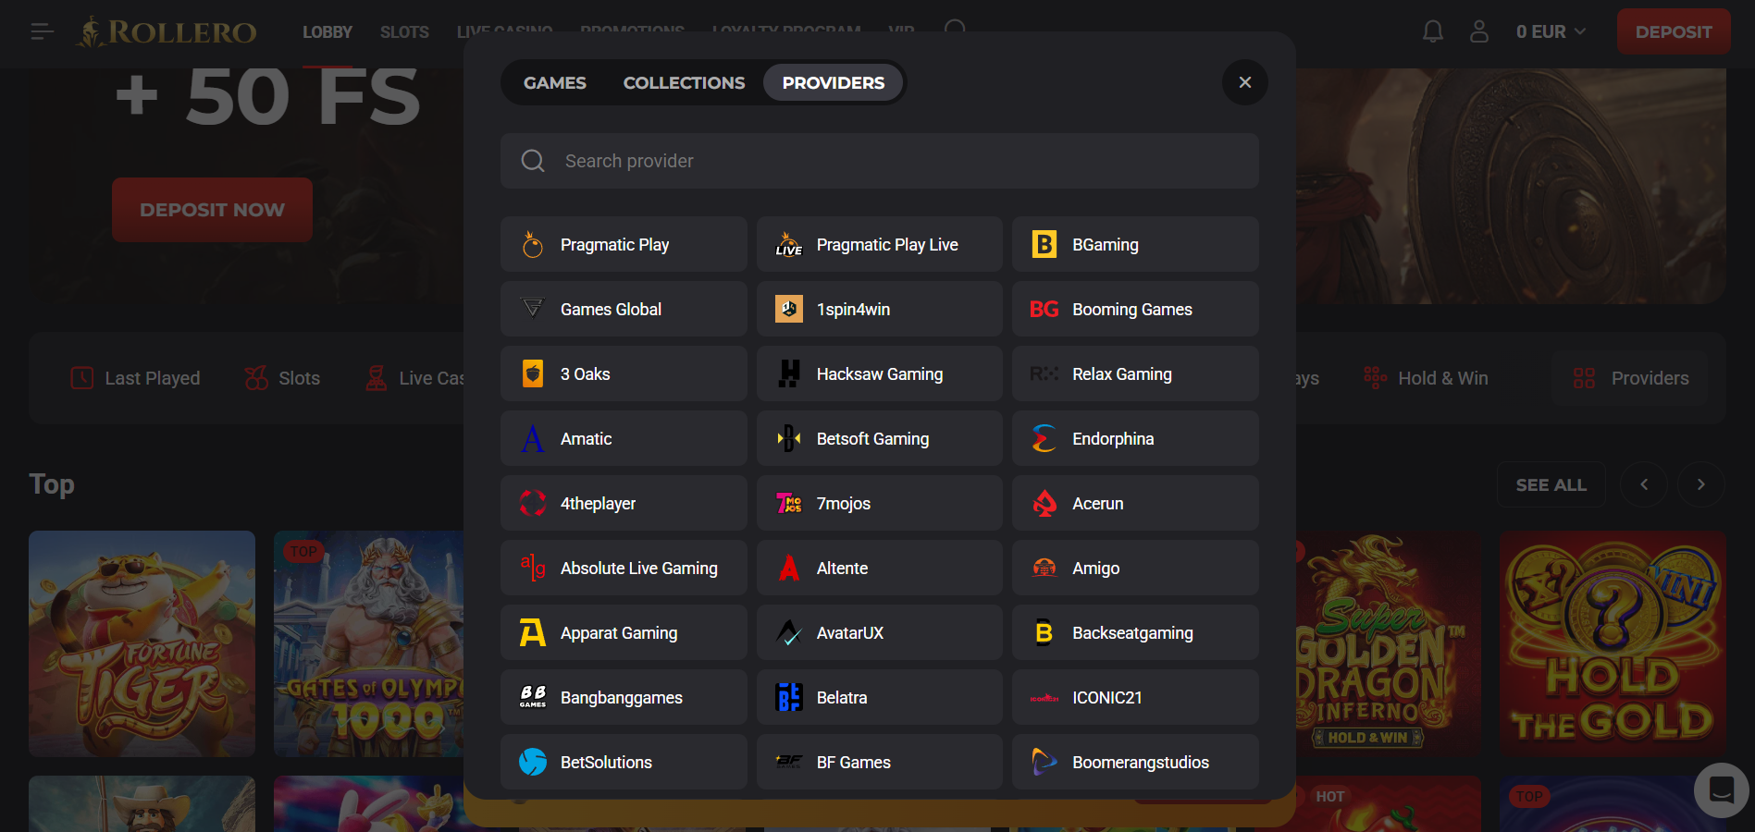1755x832 pixels.
Task: Click the Pragmatic Play logo icon
Action: 533,244
